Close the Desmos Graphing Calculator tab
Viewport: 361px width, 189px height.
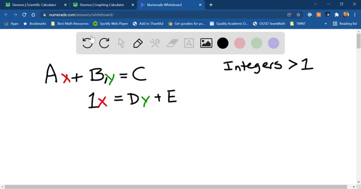point(133,5)
